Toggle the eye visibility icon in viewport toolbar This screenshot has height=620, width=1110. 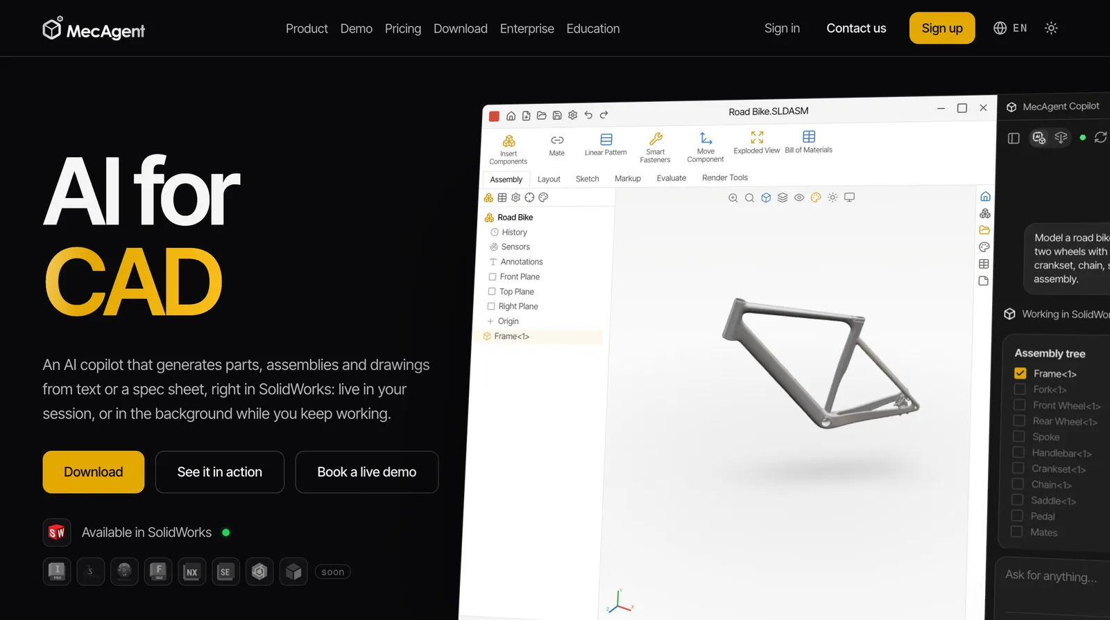[799, 197]
